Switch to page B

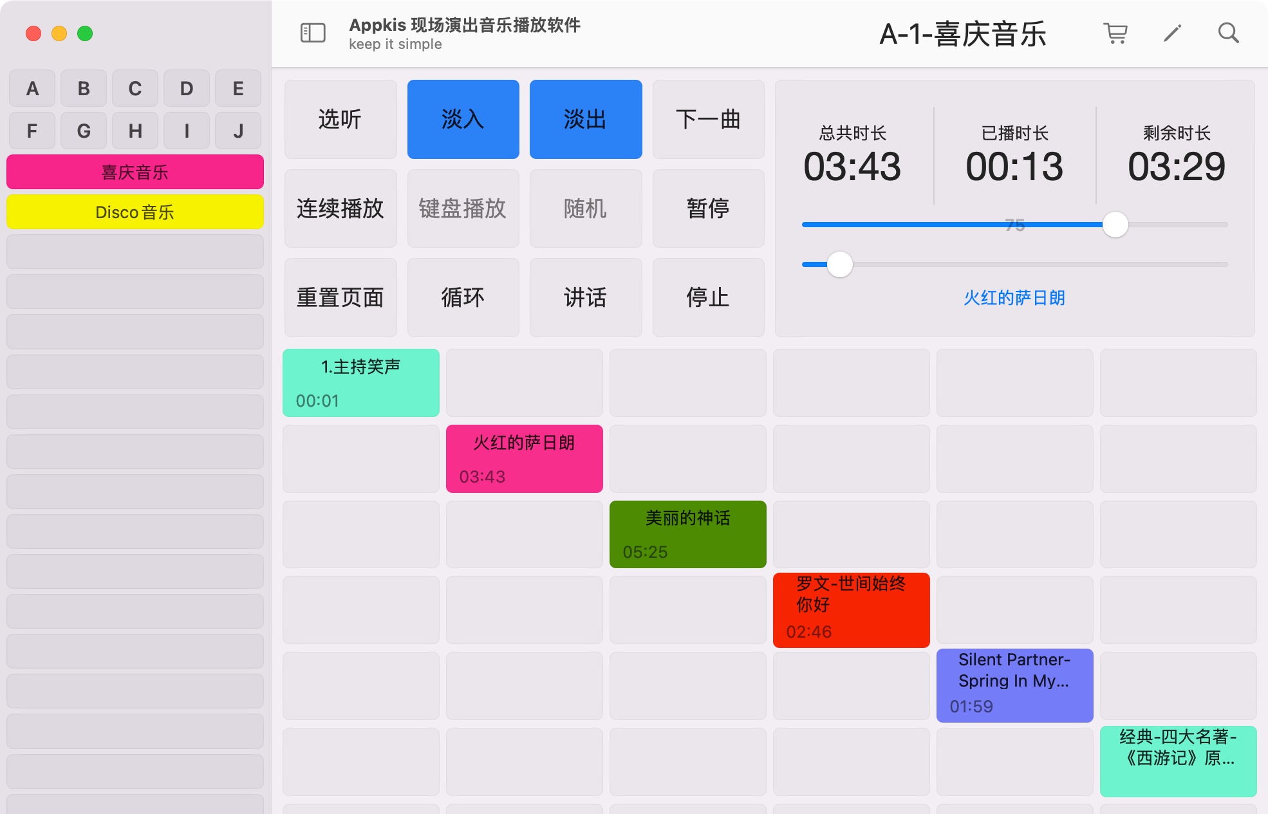pos(83,88)
